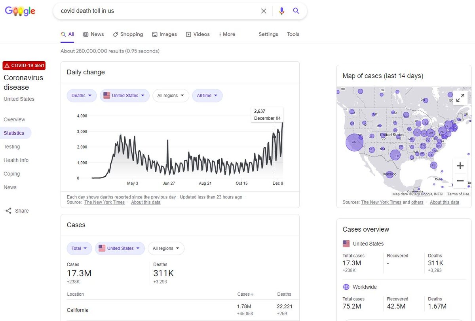Open All regions dropdown in Cases card
Screen dimensions: 475x321
(x=166, y=248)
